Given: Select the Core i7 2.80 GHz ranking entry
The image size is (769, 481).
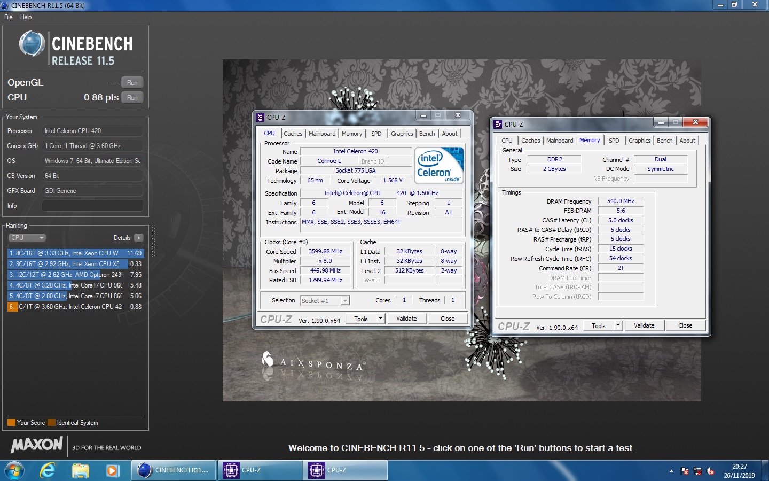Looking at the screenshot, I should tap(76, 296).
